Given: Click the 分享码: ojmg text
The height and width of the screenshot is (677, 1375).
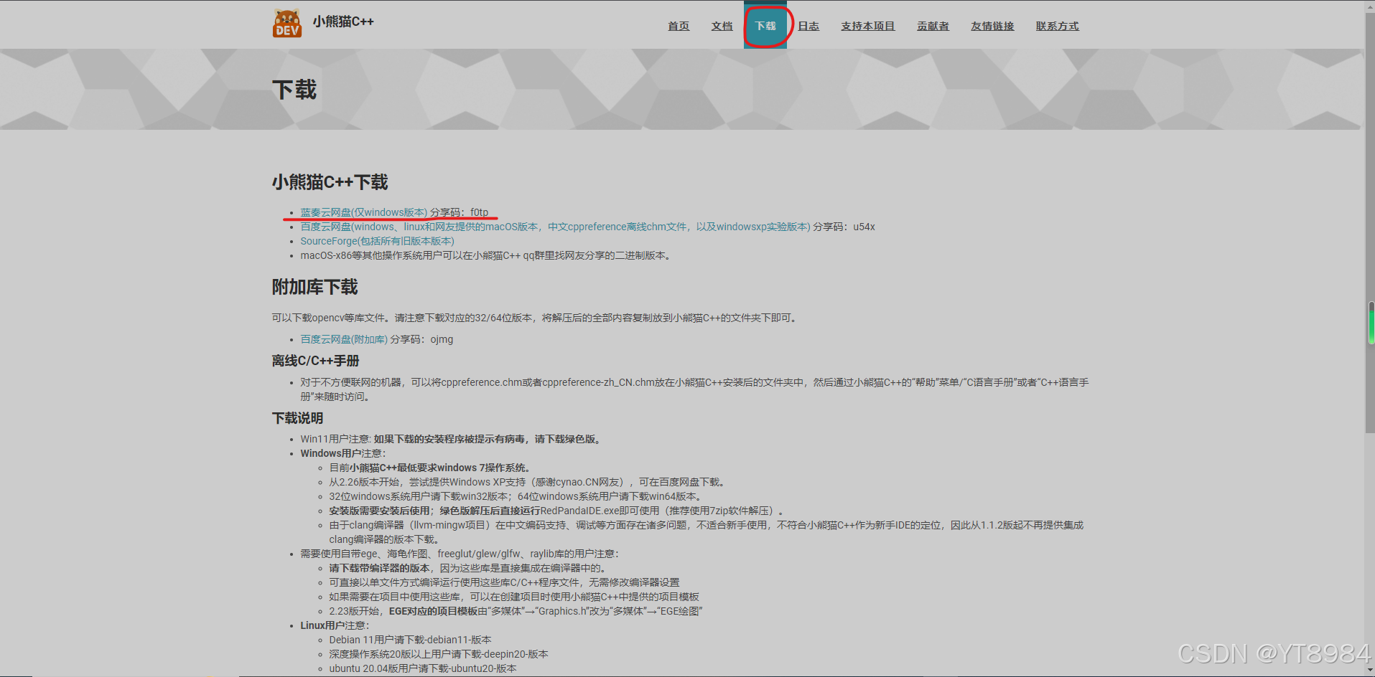Looking at the screenshot, I should [421, 339].
